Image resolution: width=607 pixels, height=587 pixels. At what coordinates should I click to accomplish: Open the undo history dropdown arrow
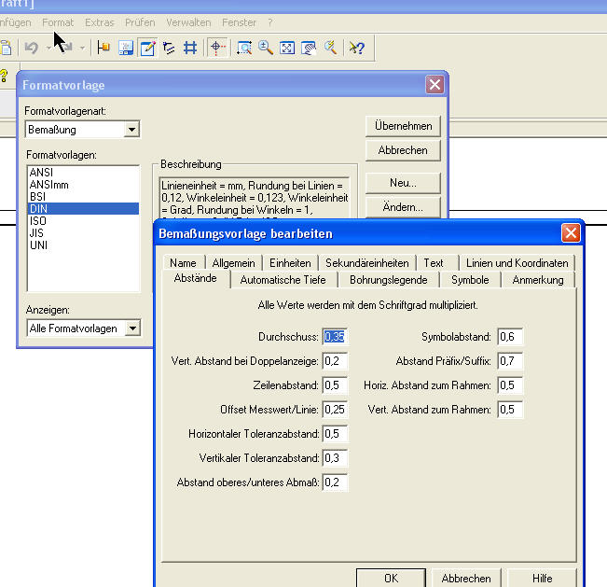point(48,49)
